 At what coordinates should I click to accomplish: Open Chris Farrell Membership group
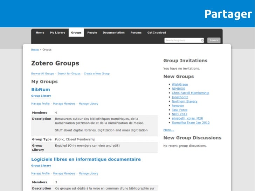tap(191, 93)
